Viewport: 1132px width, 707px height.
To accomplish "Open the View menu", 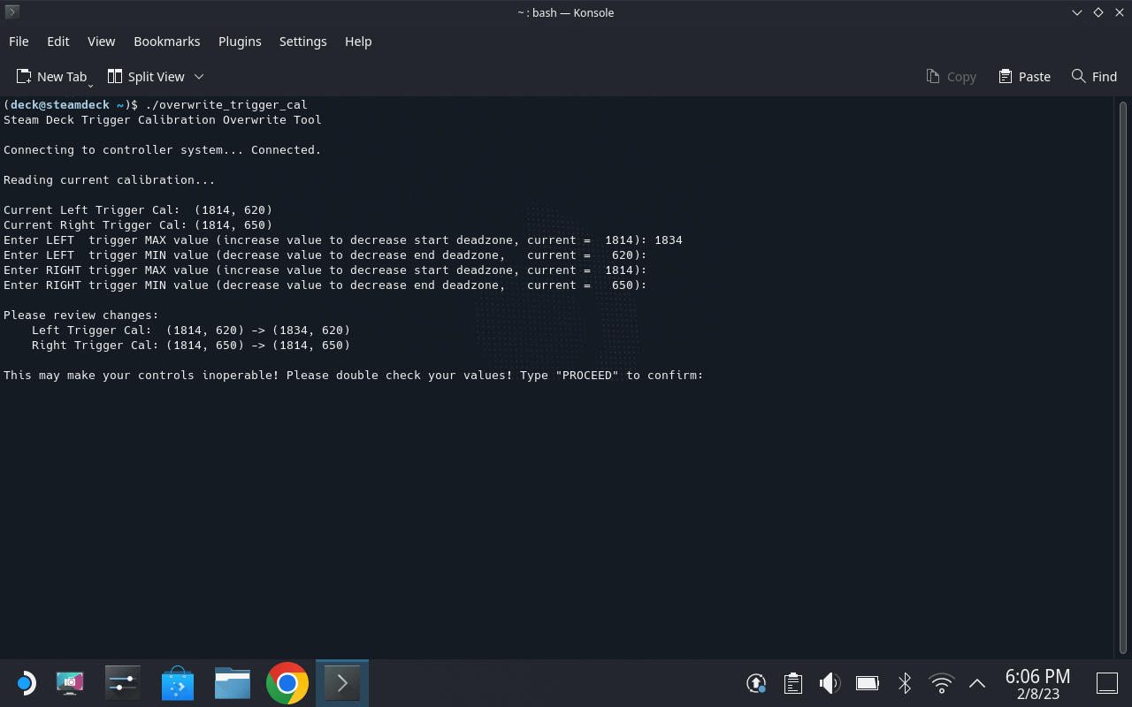I will (101, 42).
